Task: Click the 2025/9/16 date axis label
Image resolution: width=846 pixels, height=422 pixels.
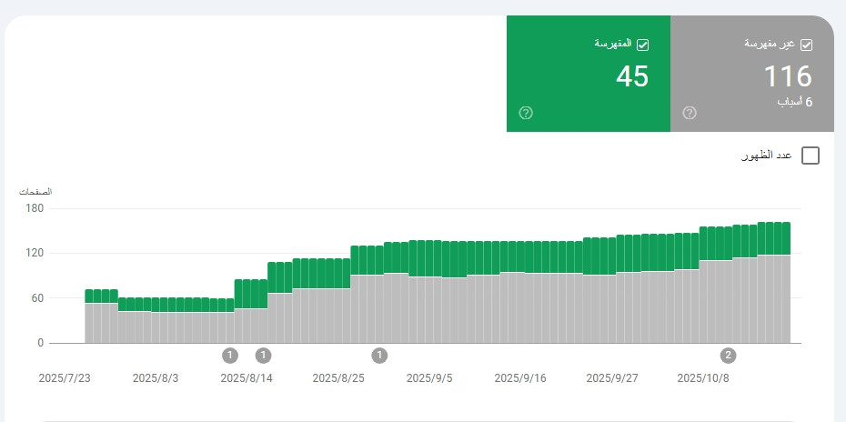Action: (521, 378)
